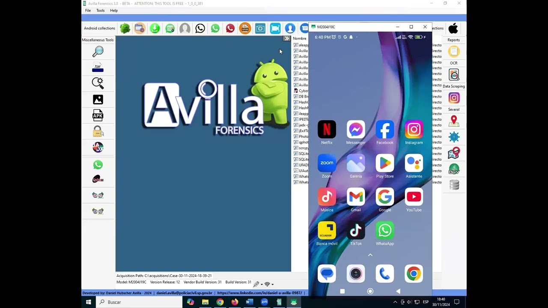The image size is (548, 308).
Task: Click the daniel.avilla email link in footer
Action: (x=185, y=293)
